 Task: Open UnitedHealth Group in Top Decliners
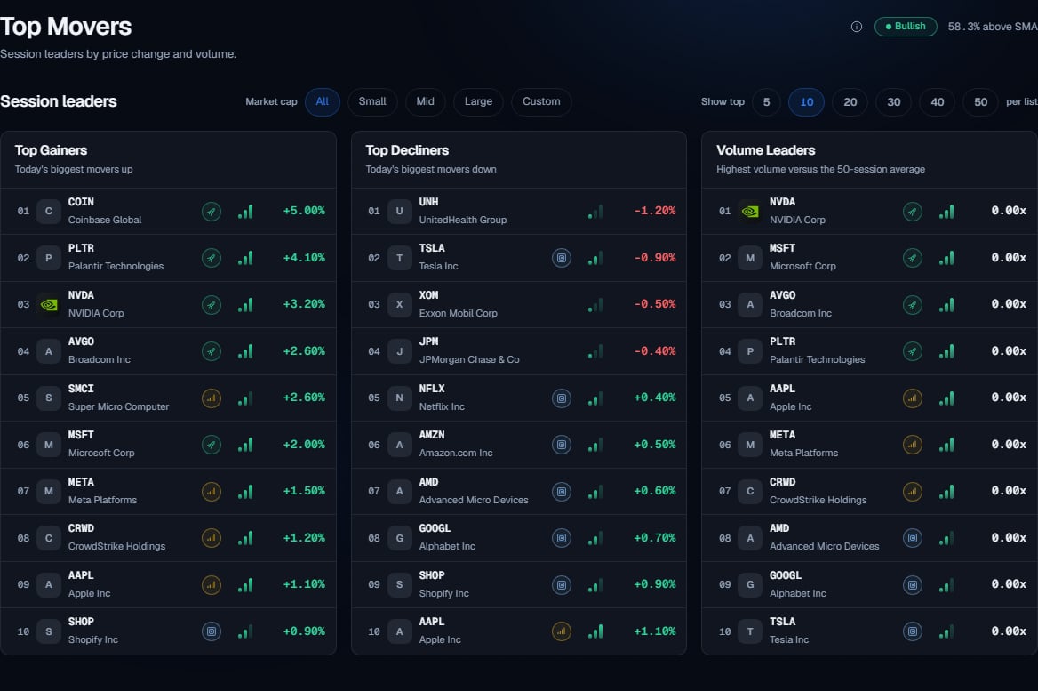coord(463,220)
